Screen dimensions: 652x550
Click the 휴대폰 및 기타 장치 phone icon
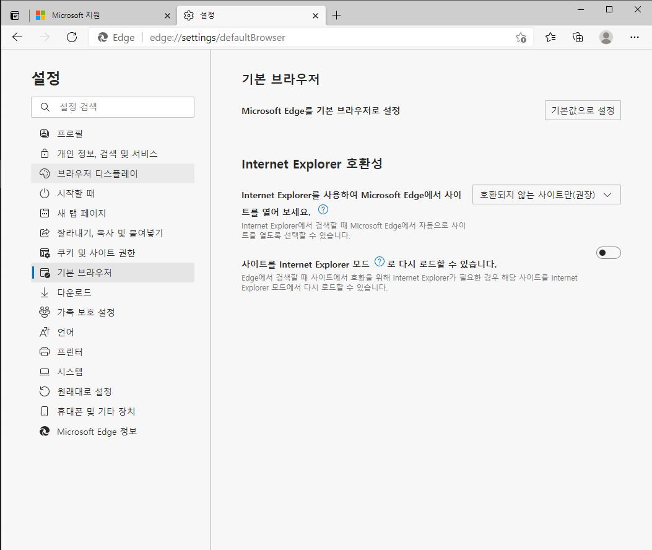(x=45, y=411)
